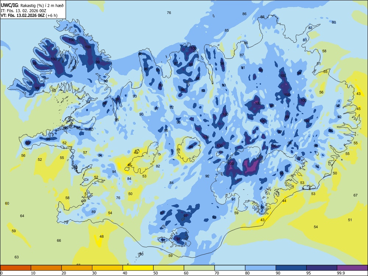This screenshot has height=276, width=368.
Task: Click the legend tick label 0
Action: [1, 273]
